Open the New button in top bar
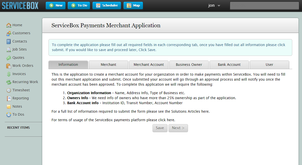Image resolution: width=302 pixels, height=165 pixels. coord(55,6)
